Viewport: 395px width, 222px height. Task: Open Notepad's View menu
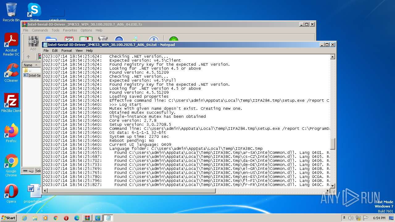[79, 51]
